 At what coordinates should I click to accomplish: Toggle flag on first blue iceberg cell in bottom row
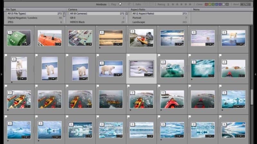tap(6, 116)
